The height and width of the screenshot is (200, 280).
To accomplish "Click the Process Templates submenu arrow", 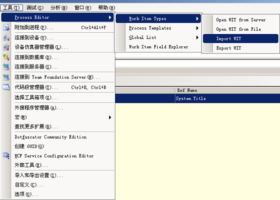I will click(197, 28).
